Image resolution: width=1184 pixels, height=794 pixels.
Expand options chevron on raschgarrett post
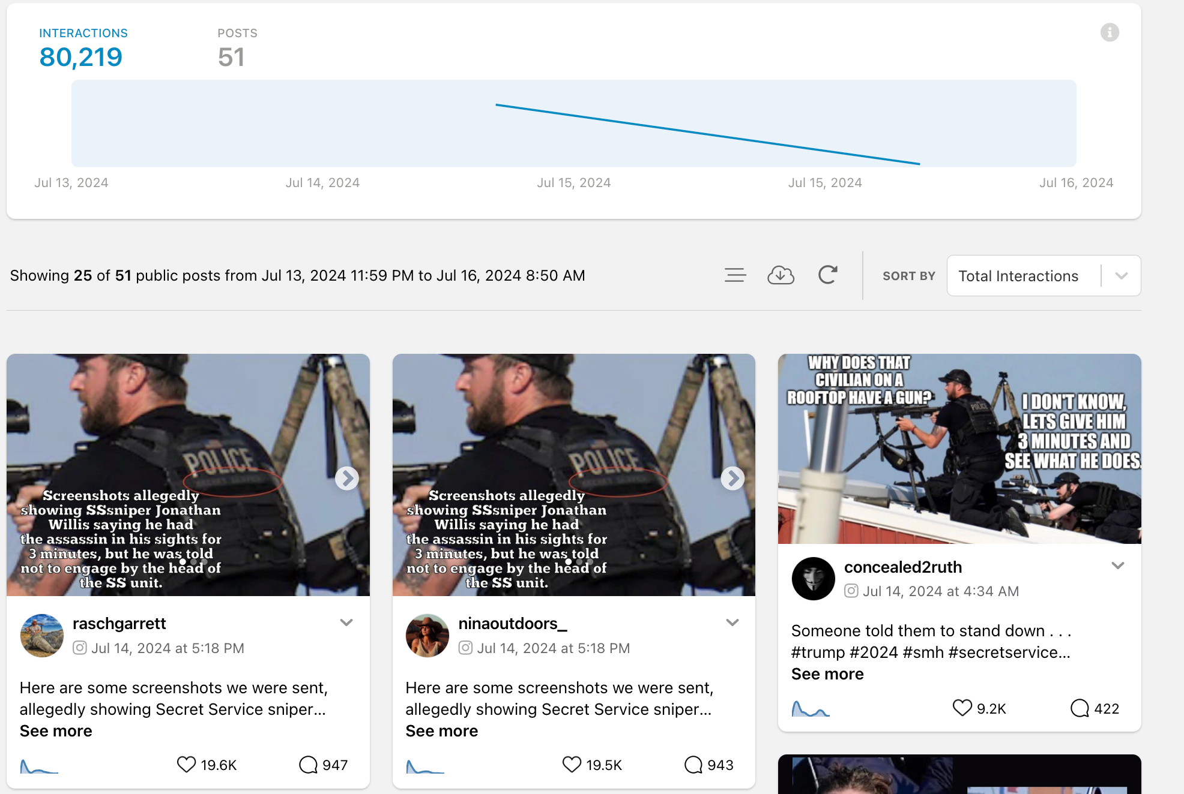click(x=346, y=622)
